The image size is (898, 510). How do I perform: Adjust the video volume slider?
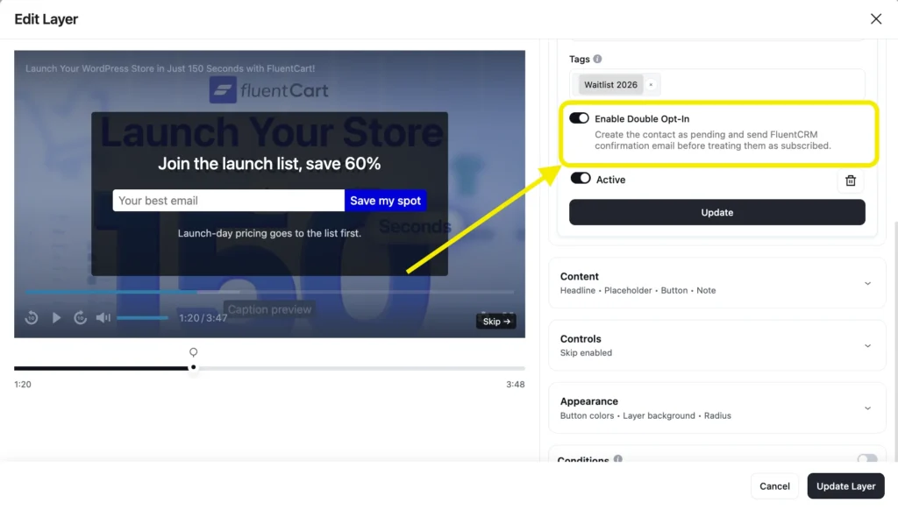point(143,318)
